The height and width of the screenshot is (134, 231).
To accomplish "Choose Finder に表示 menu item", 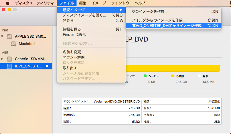I will pyautogui.click(x=91, y=35).
